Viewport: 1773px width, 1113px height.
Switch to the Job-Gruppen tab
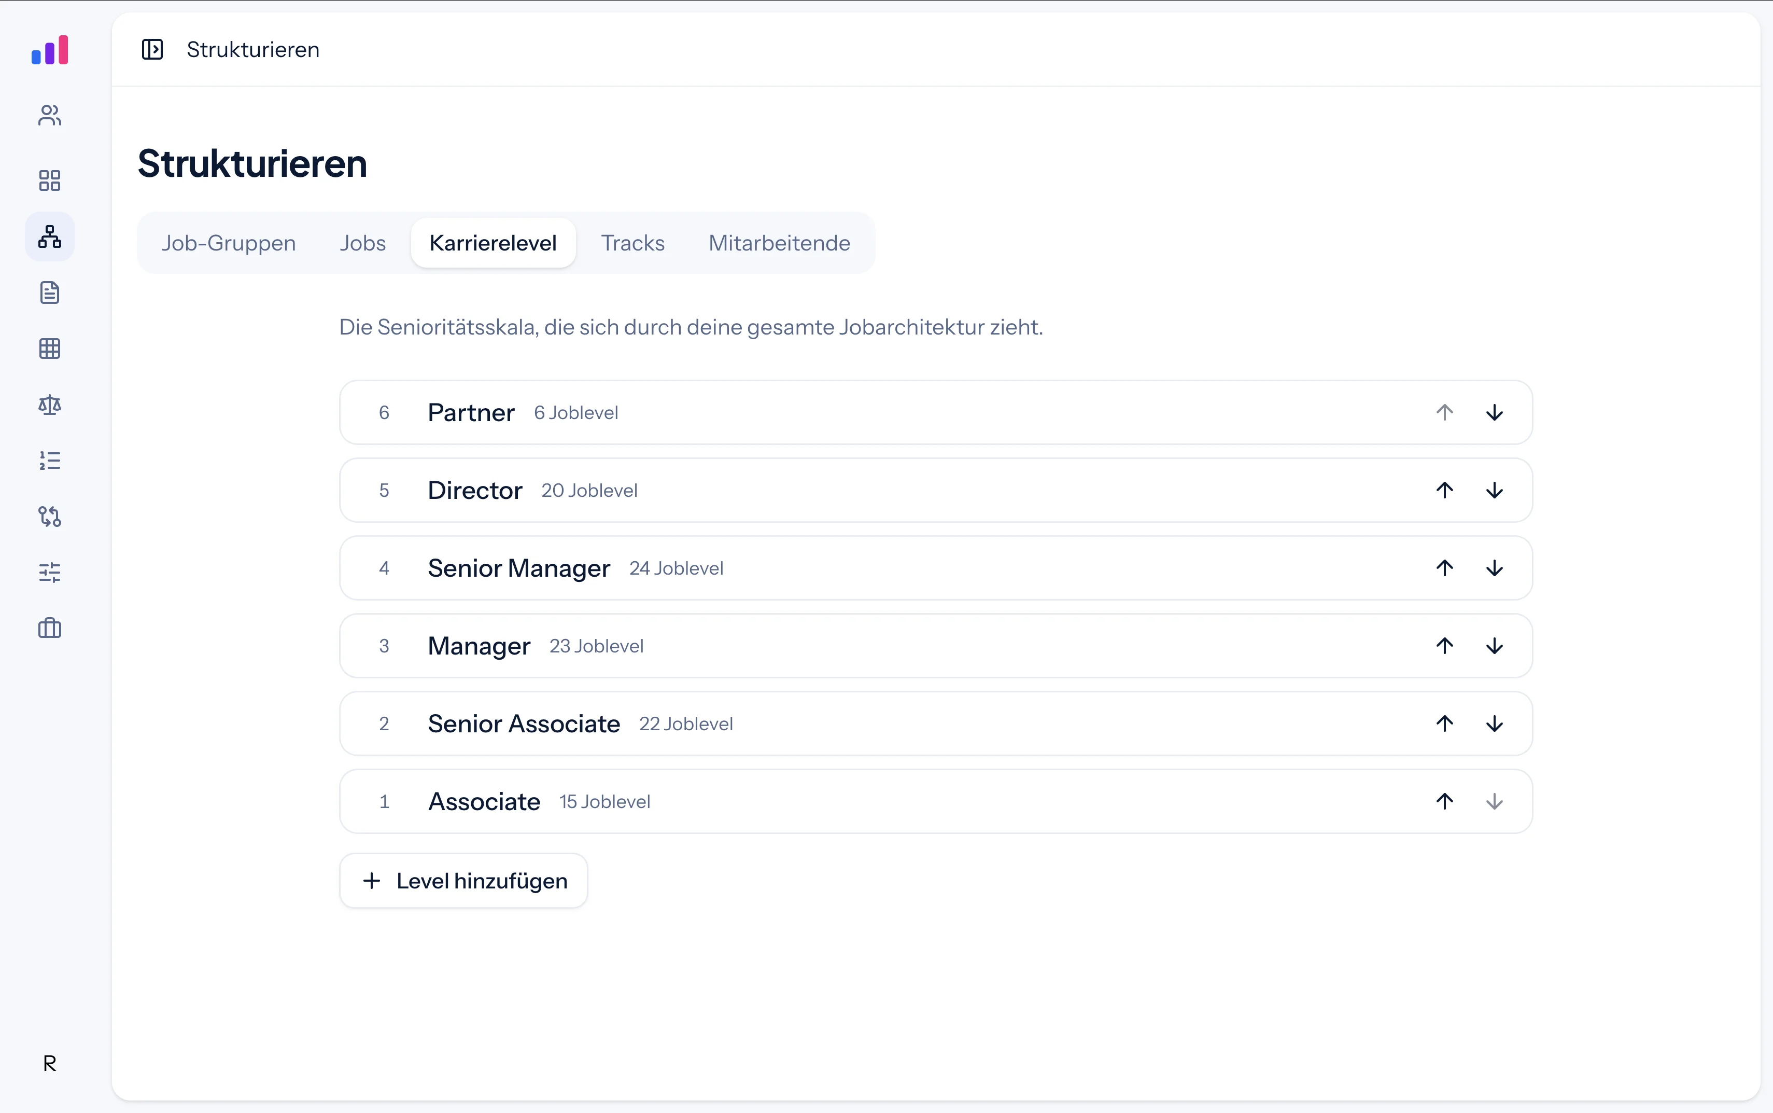tap(229, 243)
